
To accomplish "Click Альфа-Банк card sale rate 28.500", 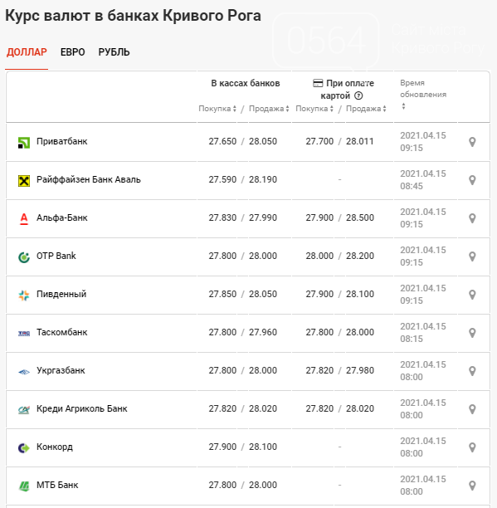I will [360, 218].
